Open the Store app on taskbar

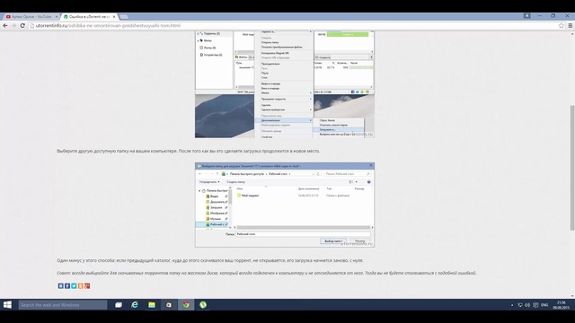tap(169, 305)
